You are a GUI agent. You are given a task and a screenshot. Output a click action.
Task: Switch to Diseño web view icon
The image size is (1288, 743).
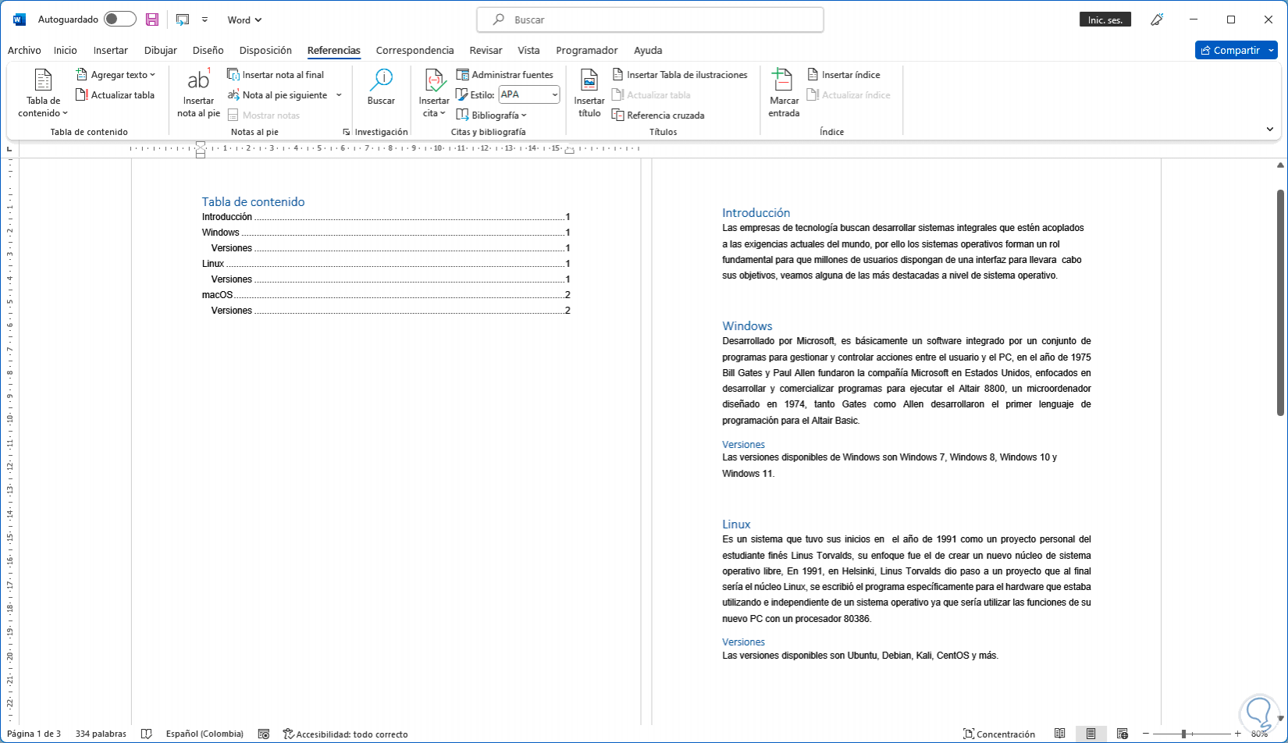[1122, 734]
